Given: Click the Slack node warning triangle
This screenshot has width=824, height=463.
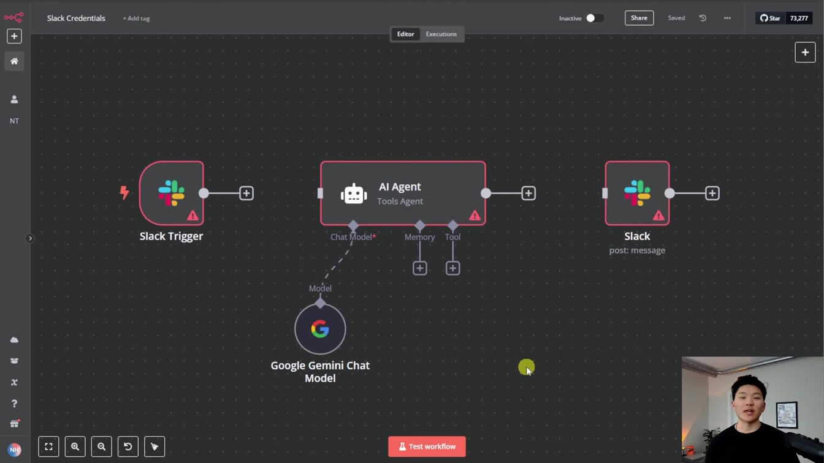Looking at the screenshot, I should pos(659,216).
